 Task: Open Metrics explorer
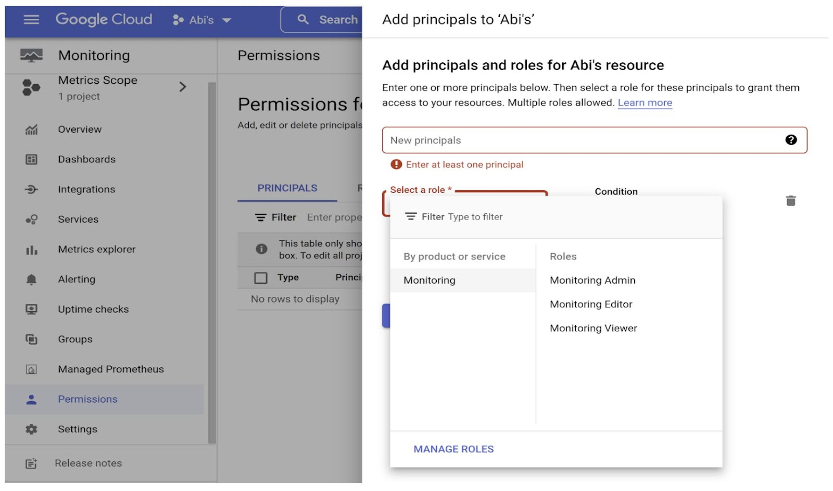pos(97,250)
